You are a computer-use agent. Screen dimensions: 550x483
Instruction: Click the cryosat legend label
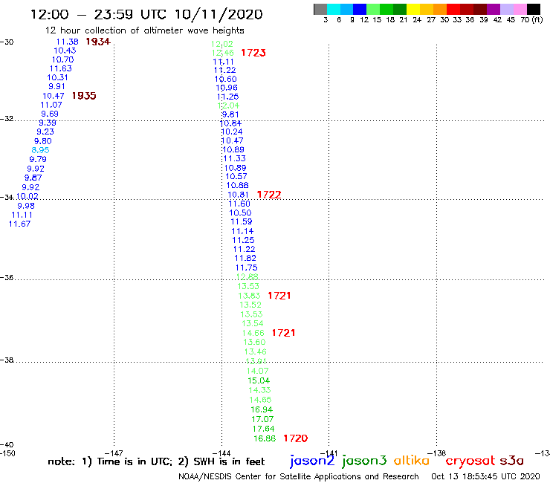[x=470, y=461]
